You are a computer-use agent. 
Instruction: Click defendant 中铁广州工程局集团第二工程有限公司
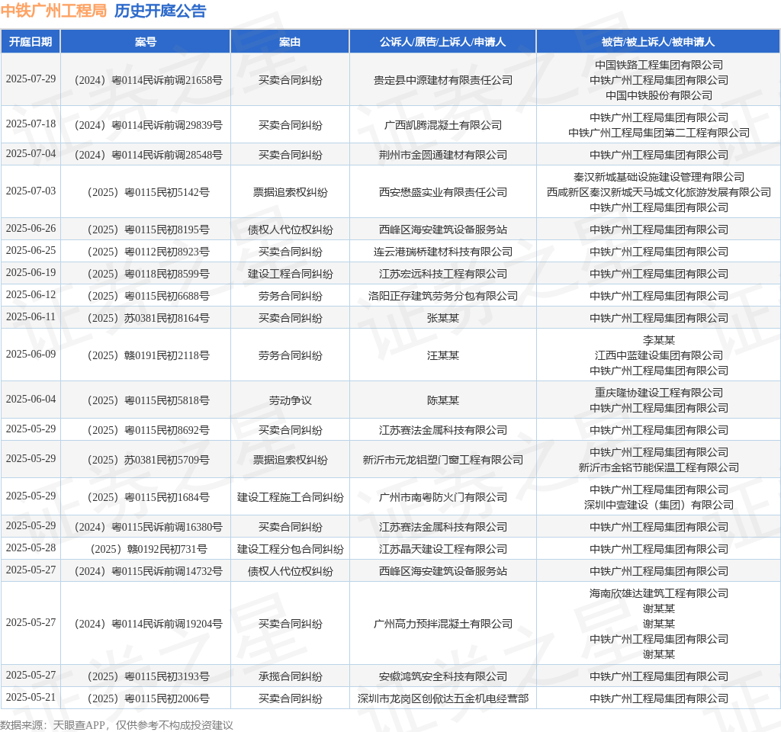coord(658,133)
